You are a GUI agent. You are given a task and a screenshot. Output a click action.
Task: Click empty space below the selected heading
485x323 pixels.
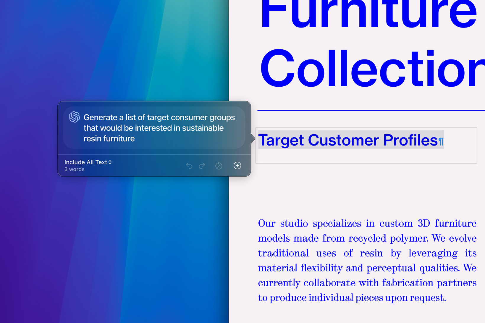click(x=366, y=156)
